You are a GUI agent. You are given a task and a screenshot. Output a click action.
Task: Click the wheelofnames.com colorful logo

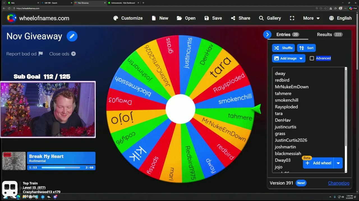(x=11, y=18)
